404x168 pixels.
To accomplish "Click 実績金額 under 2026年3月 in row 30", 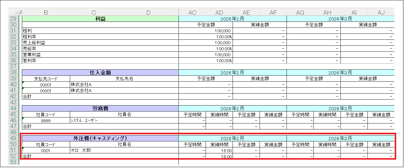I will pos(367,25).
